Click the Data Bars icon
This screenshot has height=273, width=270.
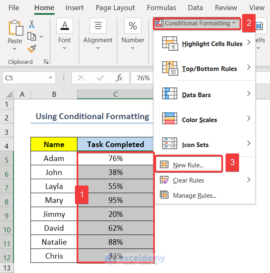(x=170, y=93)
